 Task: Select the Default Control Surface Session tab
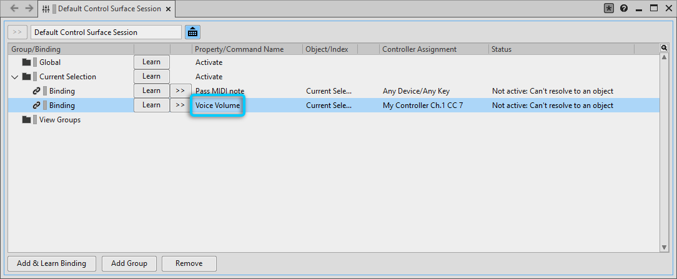[x=109, y=9]
